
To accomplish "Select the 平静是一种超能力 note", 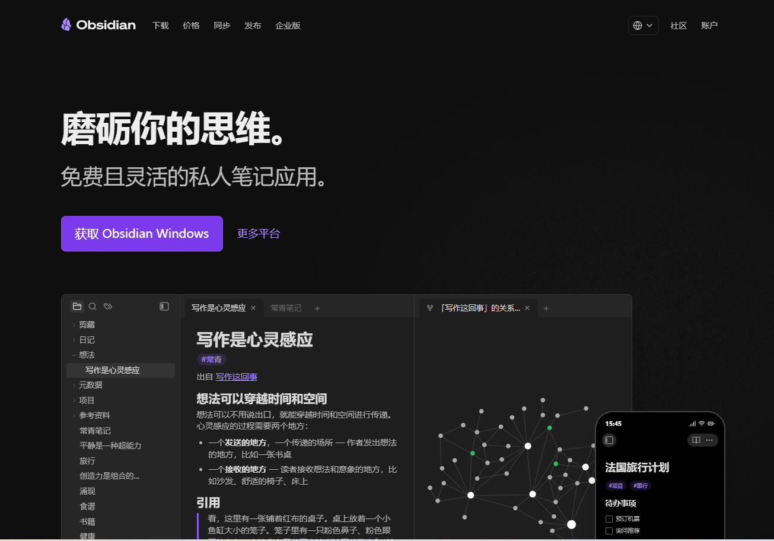I will click(110, 445).
